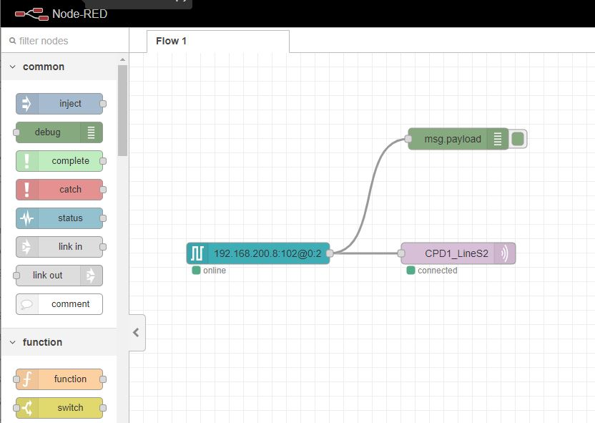Viewport: 595px width, 423px height.
Task: Select the switch node in palette
Action: [x=60, y=408]
